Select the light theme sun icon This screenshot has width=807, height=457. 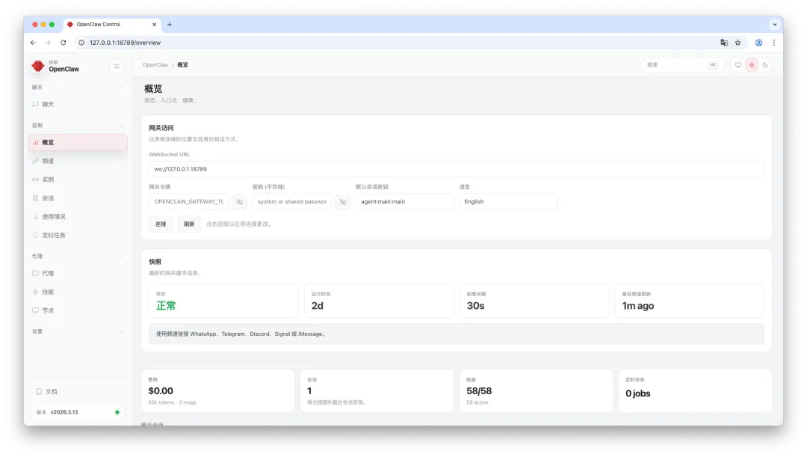click(752, 65)
